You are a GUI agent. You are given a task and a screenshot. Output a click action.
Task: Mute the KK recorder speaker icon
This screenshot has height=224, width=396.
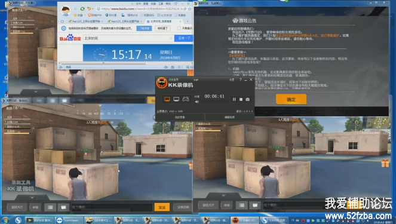point(197,102)
